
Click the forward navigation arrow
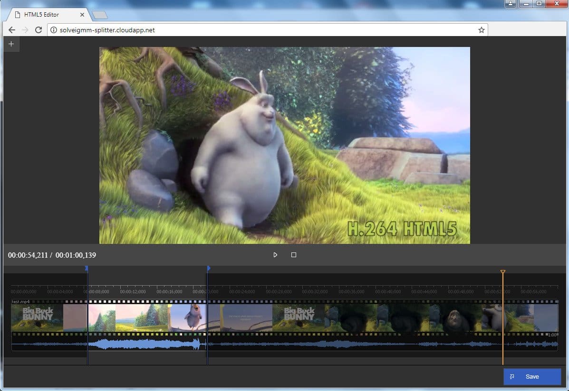pos(25,29)
